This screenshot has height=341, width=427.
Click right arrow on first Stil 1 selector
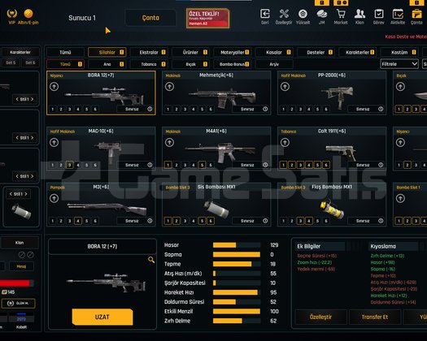pyautogui.click(x=33, y=99)
